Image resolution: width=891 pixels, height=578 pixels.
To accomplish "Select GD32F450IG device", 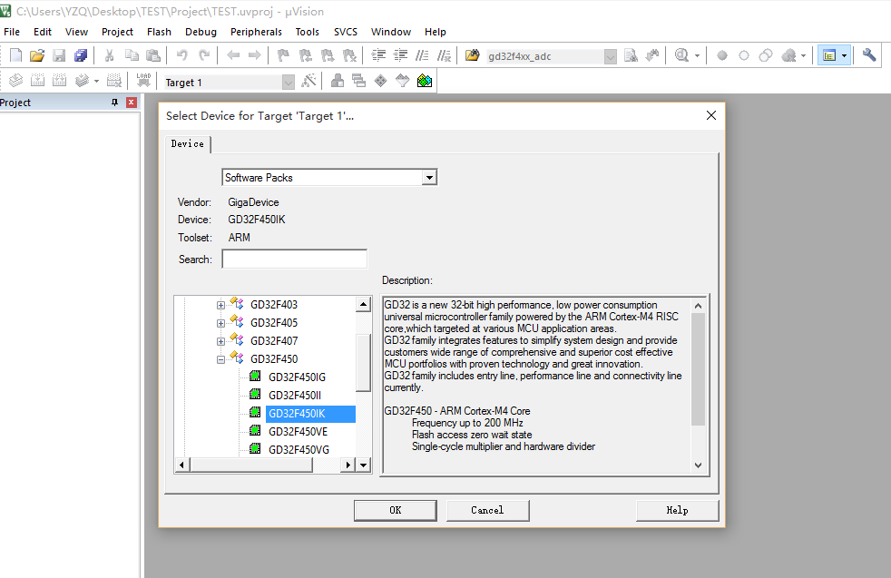I will 297,377.
